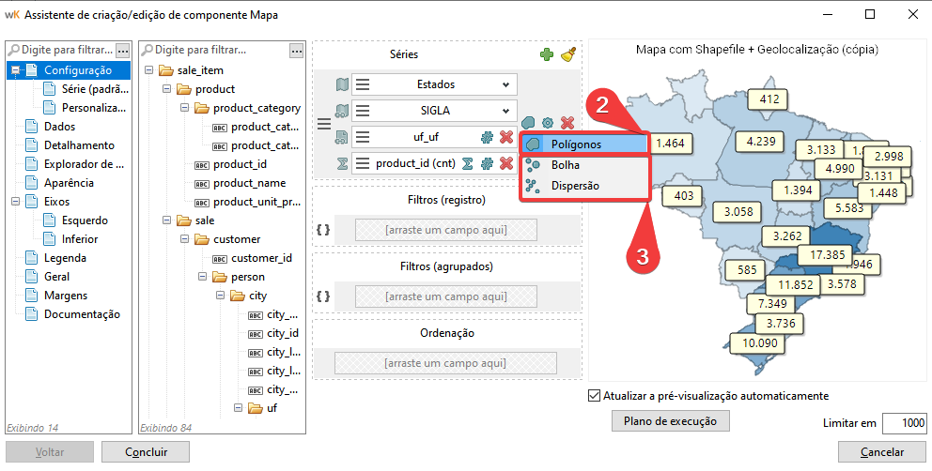Click aggregation sigma button on product_id field
932x471 pixels.
coord(467,163)
